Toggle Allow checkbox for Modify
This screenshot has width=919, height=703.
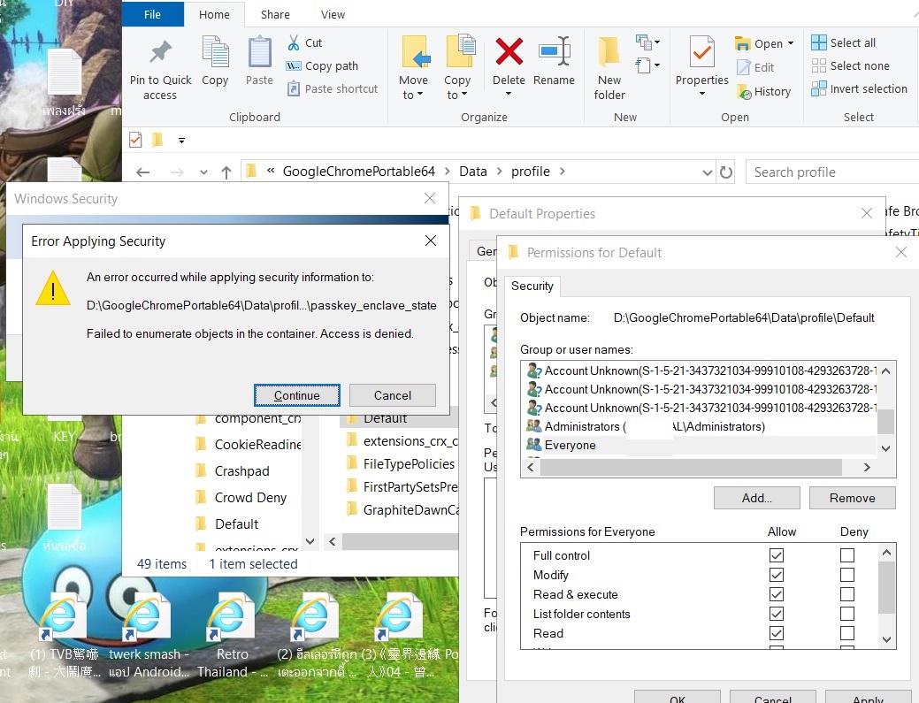(x=777, y=575)
